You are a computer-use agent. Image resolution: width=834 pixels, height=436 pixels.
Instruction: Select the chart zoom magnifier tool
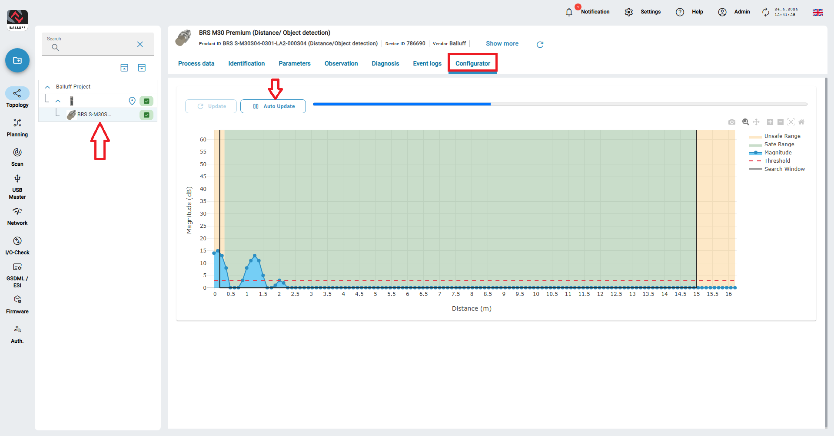click(x=746, y=122)
